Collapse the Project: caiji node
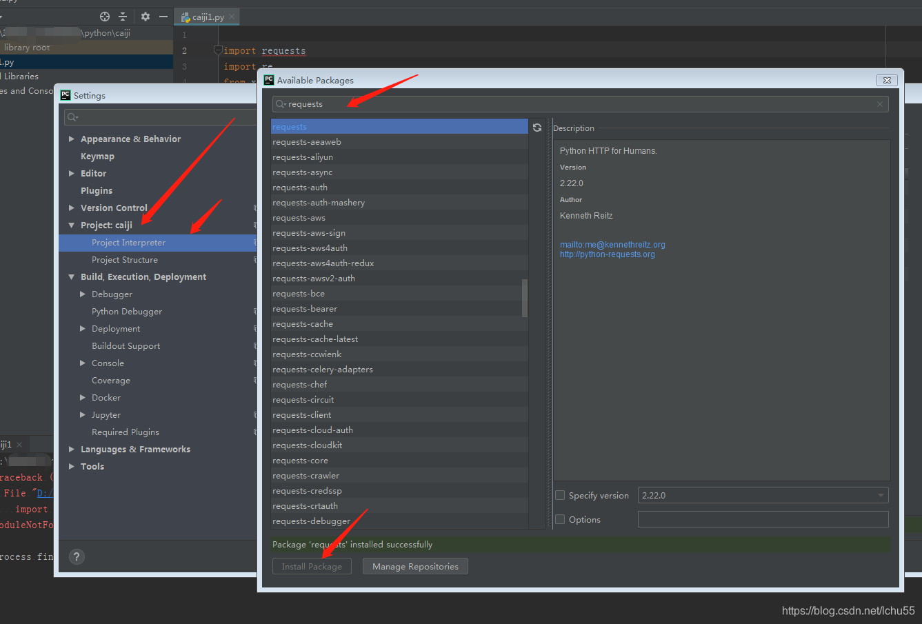Screen dimensions: 922x624 [72, 225]
